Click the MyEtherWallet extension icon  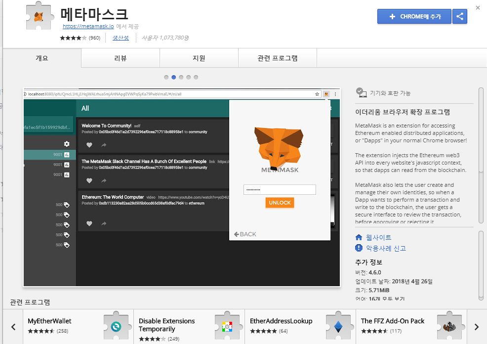tap(116, 327)
